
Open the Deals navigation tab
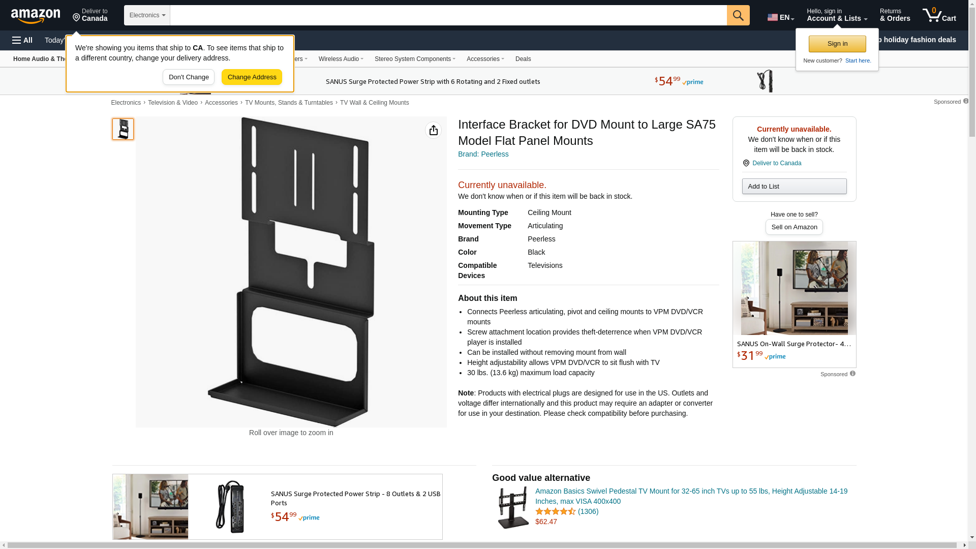523,59
